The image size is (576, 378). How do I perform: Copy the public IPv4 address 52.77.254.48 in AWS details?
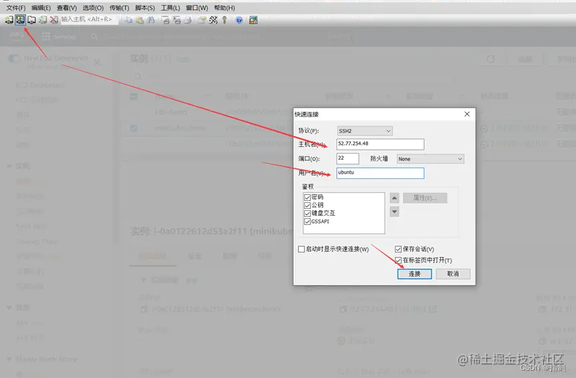click(x=343, y=309)
